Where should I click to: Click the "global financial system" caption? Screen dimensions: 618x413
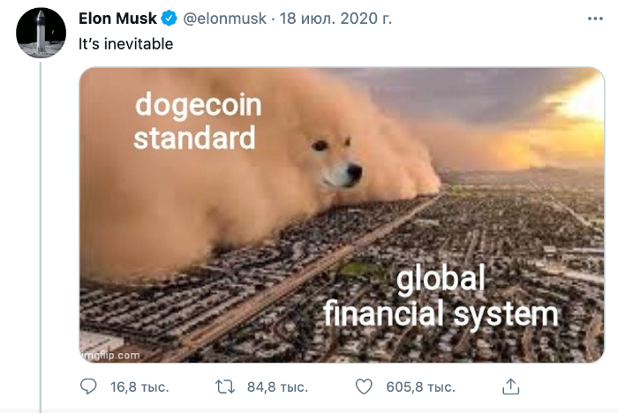tap(441, 297)
